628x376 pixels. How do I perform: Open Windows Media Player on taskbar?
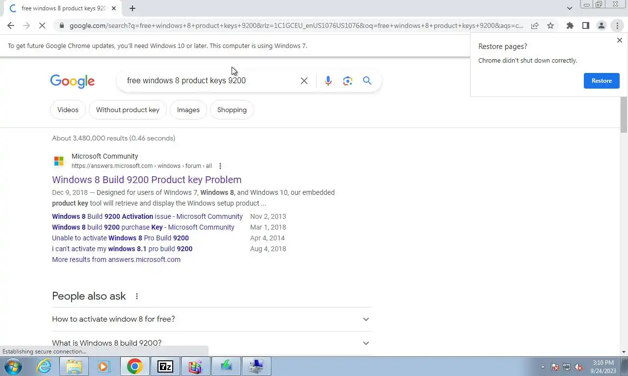click(104, 366)
